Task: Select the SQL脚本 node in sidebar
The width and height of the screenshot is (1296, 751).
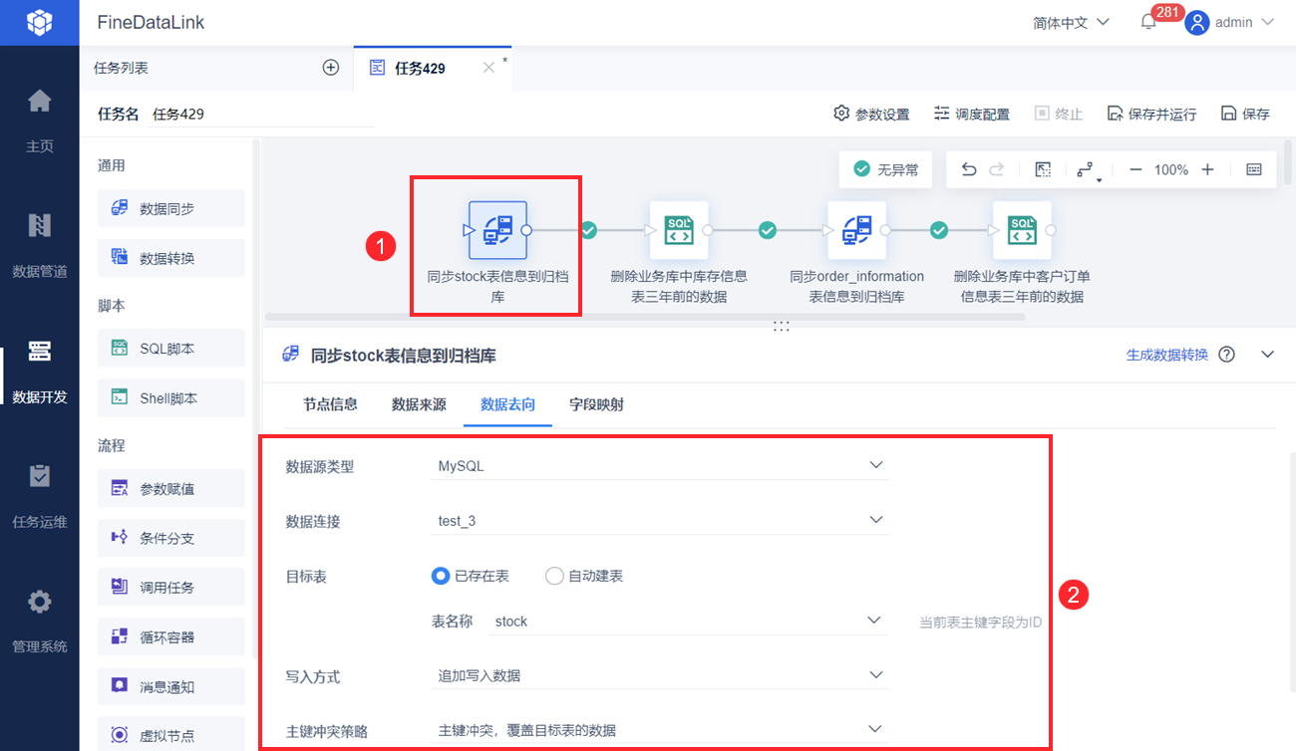Action: (x=171, y=348)
